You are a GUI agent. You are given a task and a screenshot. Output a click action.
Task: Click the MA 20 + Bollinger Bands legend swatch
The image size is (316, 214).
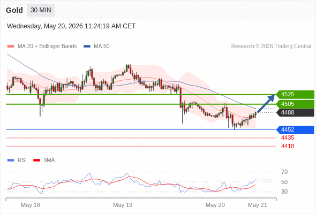[x=11, y=47]
